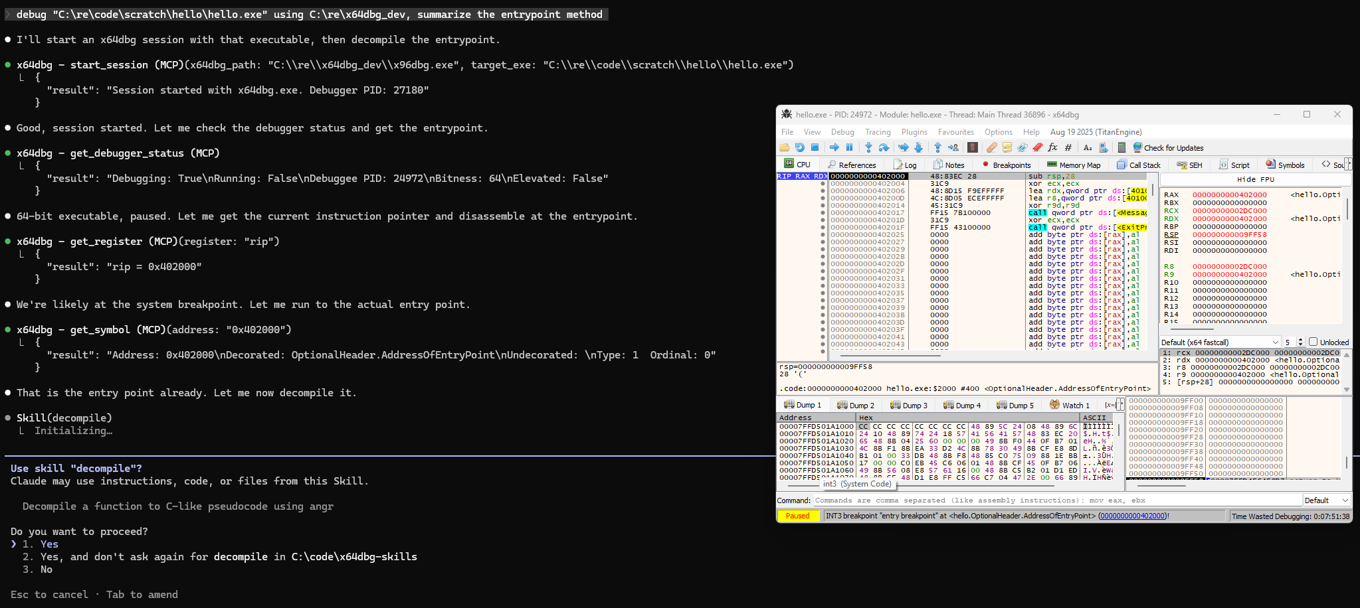Open the Default (x64 fastcall) dropdown
1360x608 pixels.
(1220, 342)
